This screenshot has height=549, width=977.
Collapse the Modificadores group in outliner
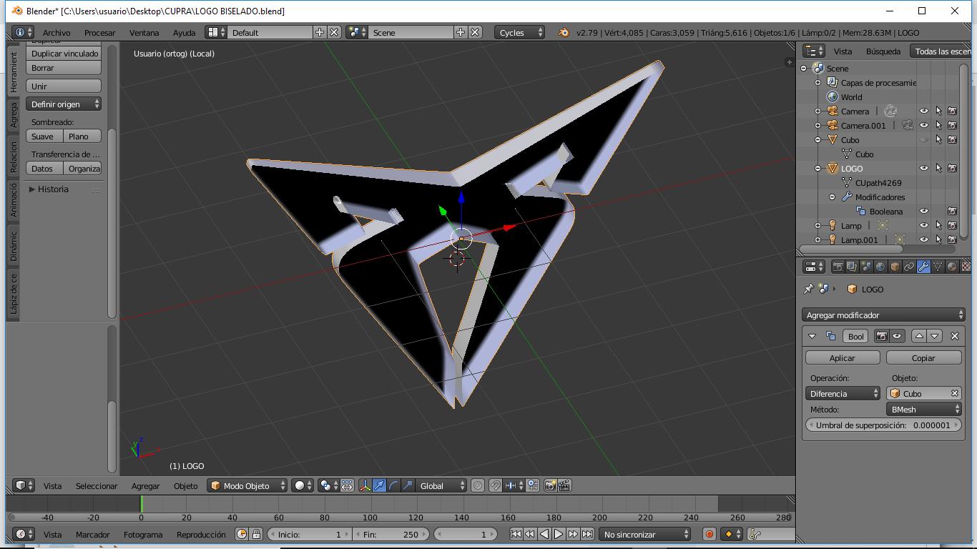(x=833, y=197)
